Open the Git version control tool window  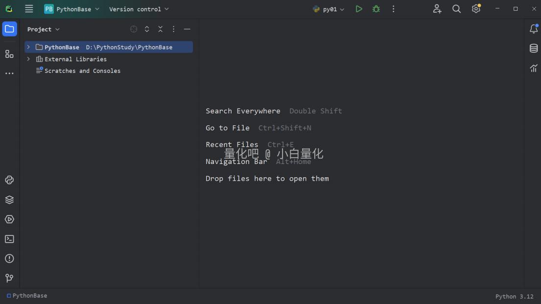click(9, 278)
